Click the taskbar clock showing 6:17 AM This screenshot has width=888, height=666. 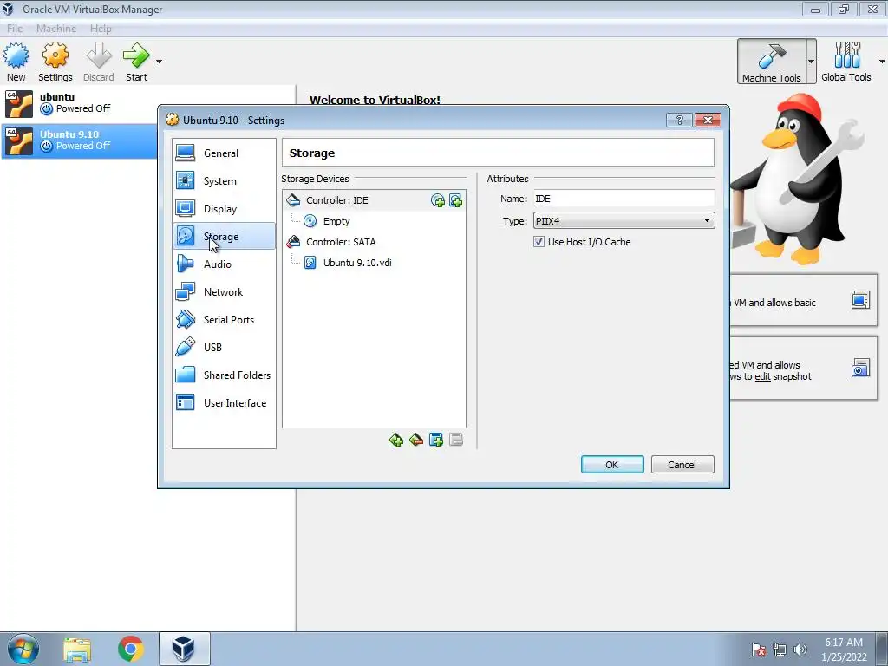pyautogui.click(x=844, y=649)
